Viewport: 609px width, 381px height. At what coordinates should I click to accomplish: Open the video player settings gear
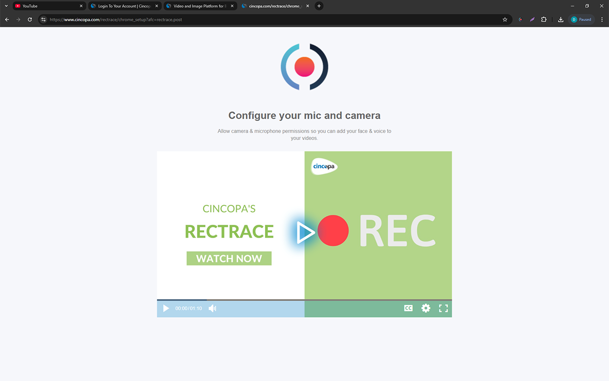(425, 308)
